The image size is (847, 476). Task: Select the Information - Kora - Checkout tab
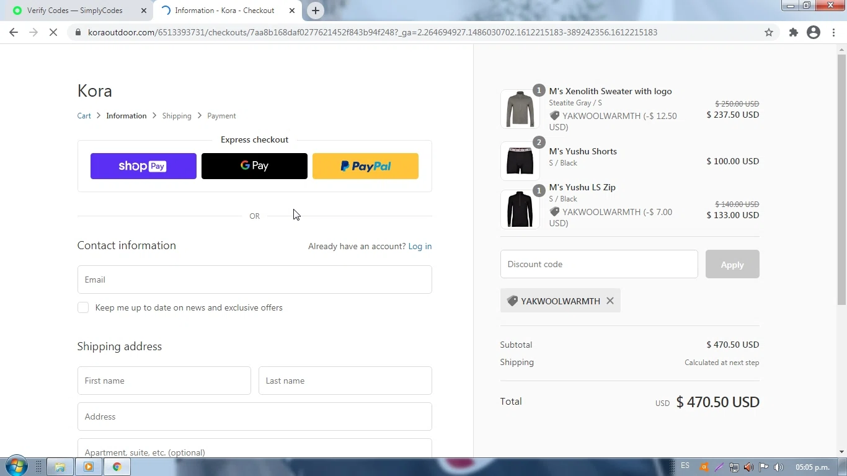pyautogui.click(x=228, y=11)
